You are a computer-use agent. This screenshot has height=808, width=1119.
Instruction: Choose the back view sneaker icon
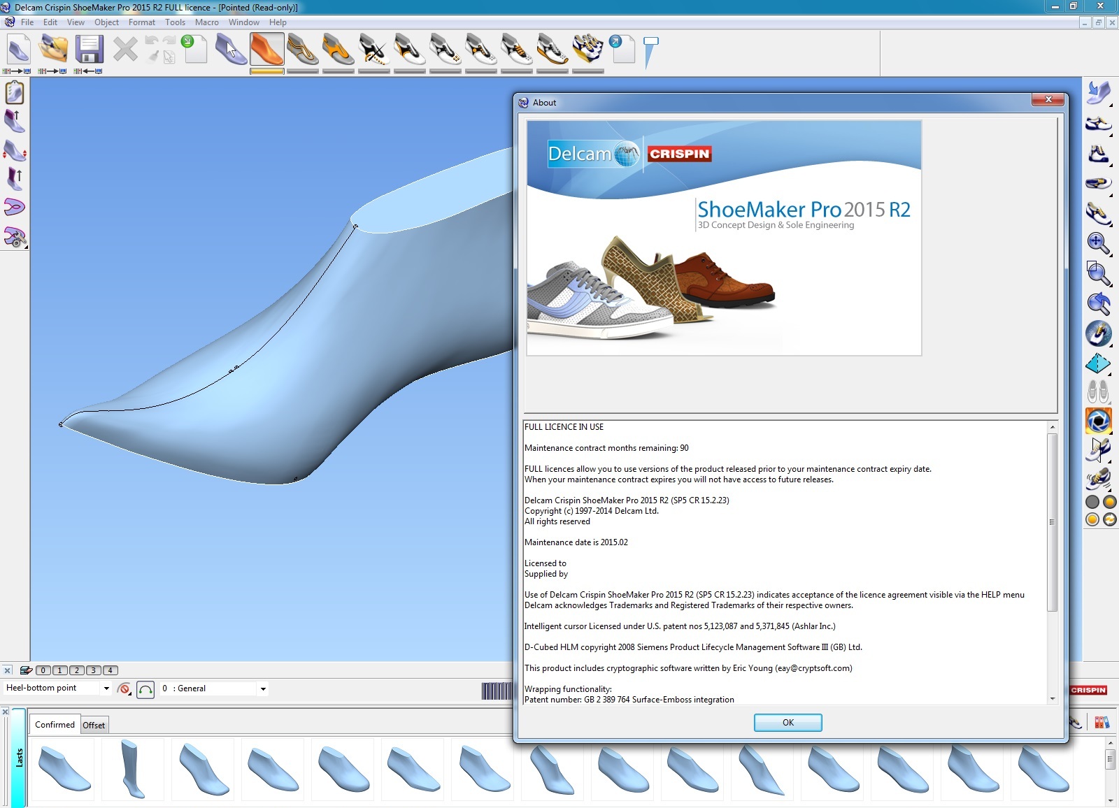(x=1099, y=154)
